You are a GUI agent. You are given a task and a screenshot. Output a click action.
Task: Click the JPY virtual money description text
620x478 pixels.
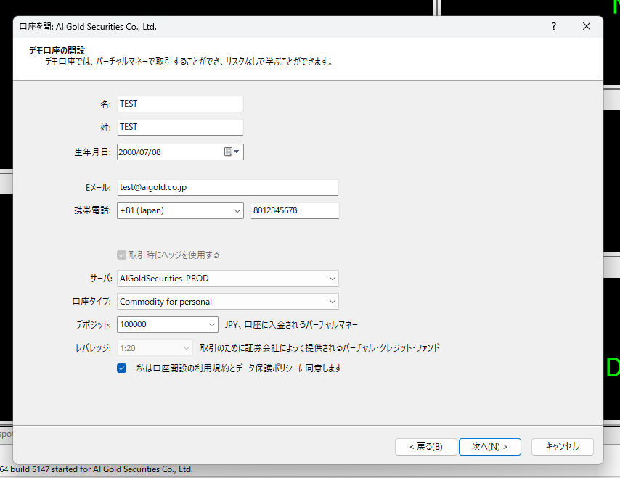[291, 325]
